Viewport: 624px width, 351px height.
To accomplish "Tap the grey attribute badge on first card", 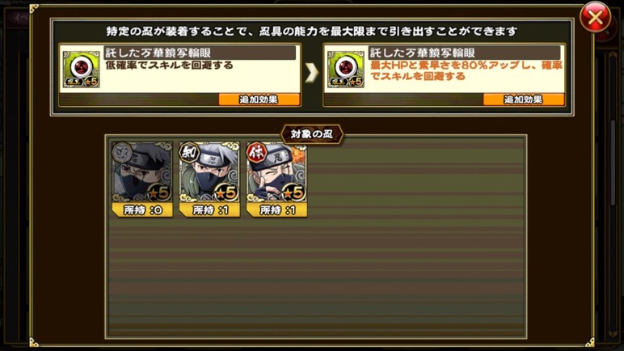I will [x=121, y=153].
